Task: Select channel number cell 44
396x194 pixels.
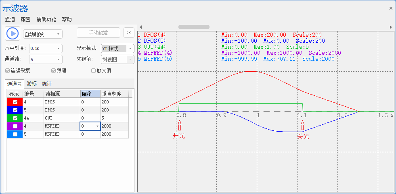Action: coord(34,118)
